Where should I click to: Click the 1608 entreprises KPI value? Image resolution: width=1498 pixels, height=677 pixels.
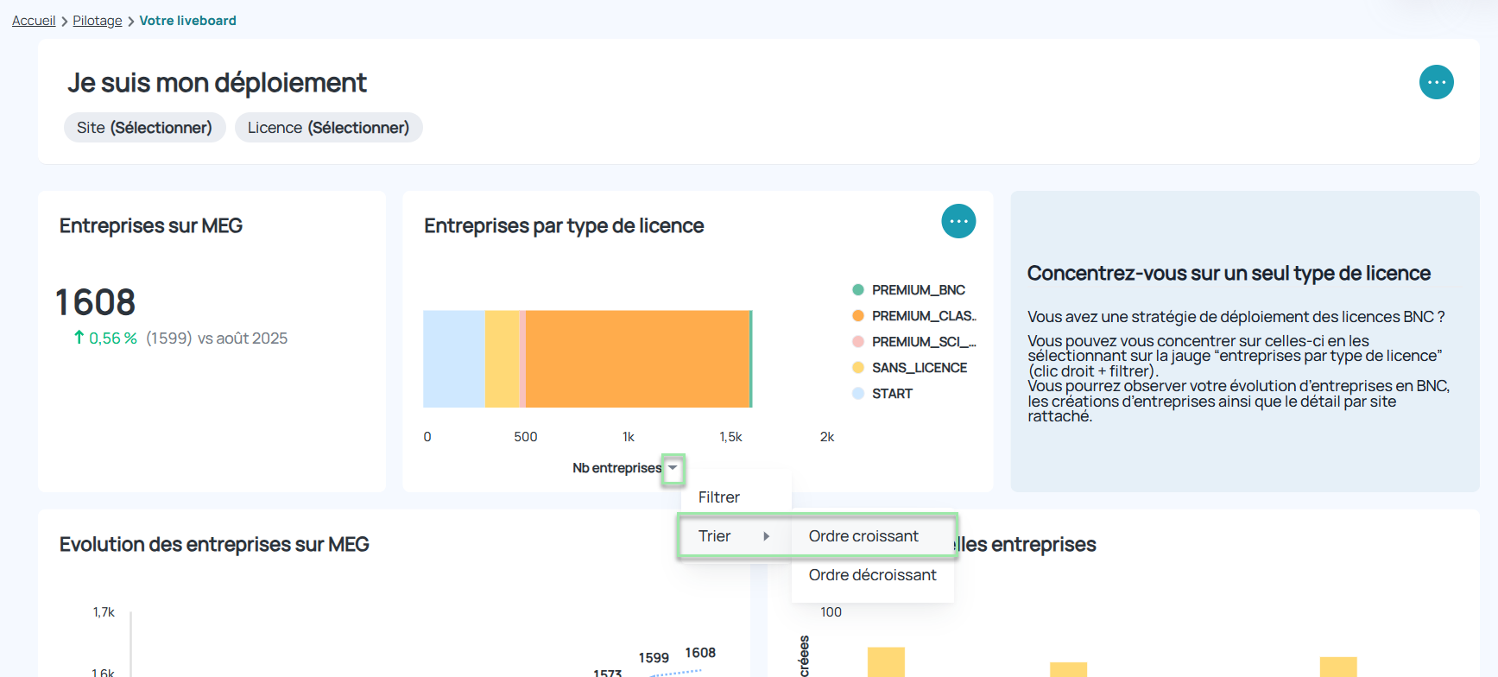(96, 302)
